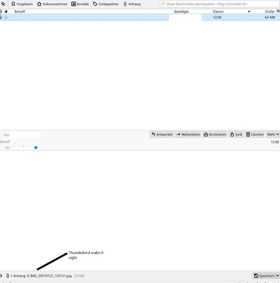Screen dimensions: 280x283
Task: Toggle the pinned quick filter icon
Action: pyautogui.click(x=3, y=4)
